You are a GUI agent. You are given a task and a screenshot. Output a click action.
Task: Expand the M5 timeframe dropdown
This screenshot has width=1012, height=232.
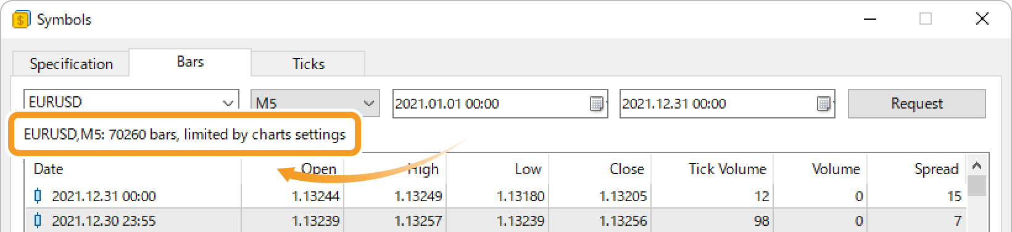tap(369, 103)
